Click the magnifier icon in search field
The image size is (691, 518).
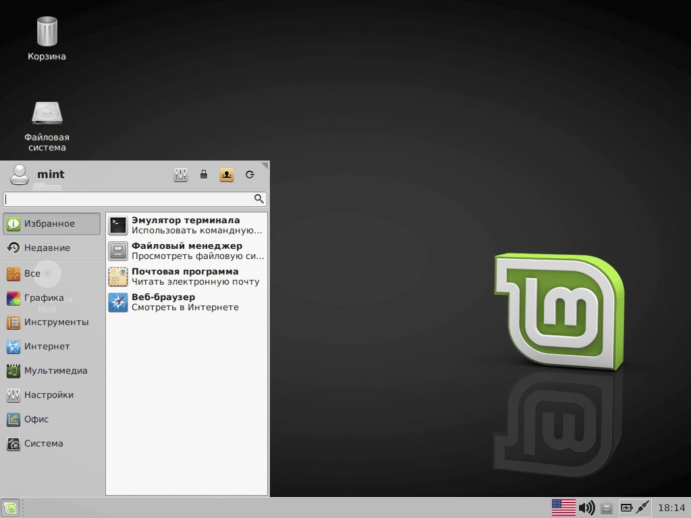click(x=259, y=199)
